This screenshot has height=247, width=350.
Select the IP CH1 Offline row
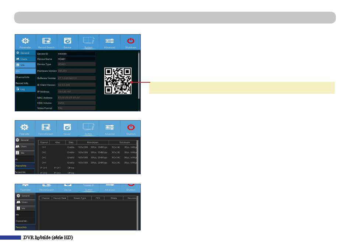88,168
